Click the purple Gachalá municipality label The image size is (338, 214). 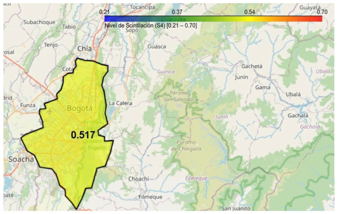(x=310, y=127)
